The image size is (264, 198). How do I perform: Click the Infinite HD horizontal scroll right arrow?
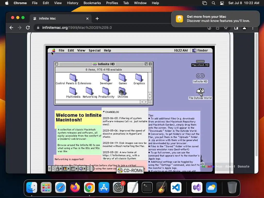[x=146, y=102]
